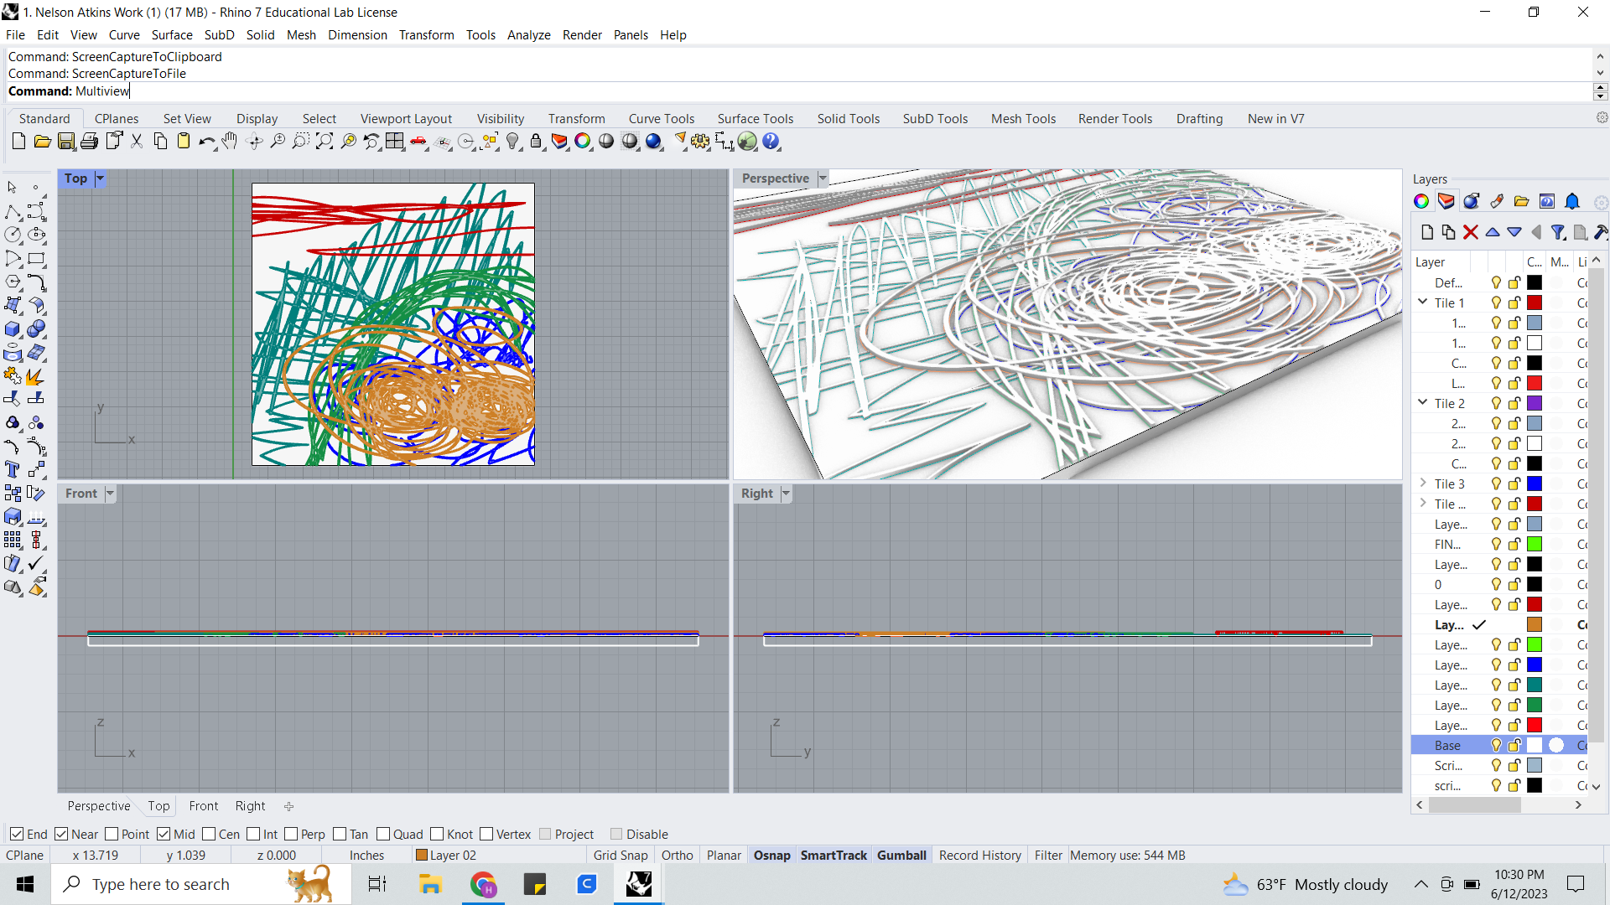Viewport: 1610px width, 905px height.
Task: Click the Save icon in the toolbar
Action: (66, 141)
